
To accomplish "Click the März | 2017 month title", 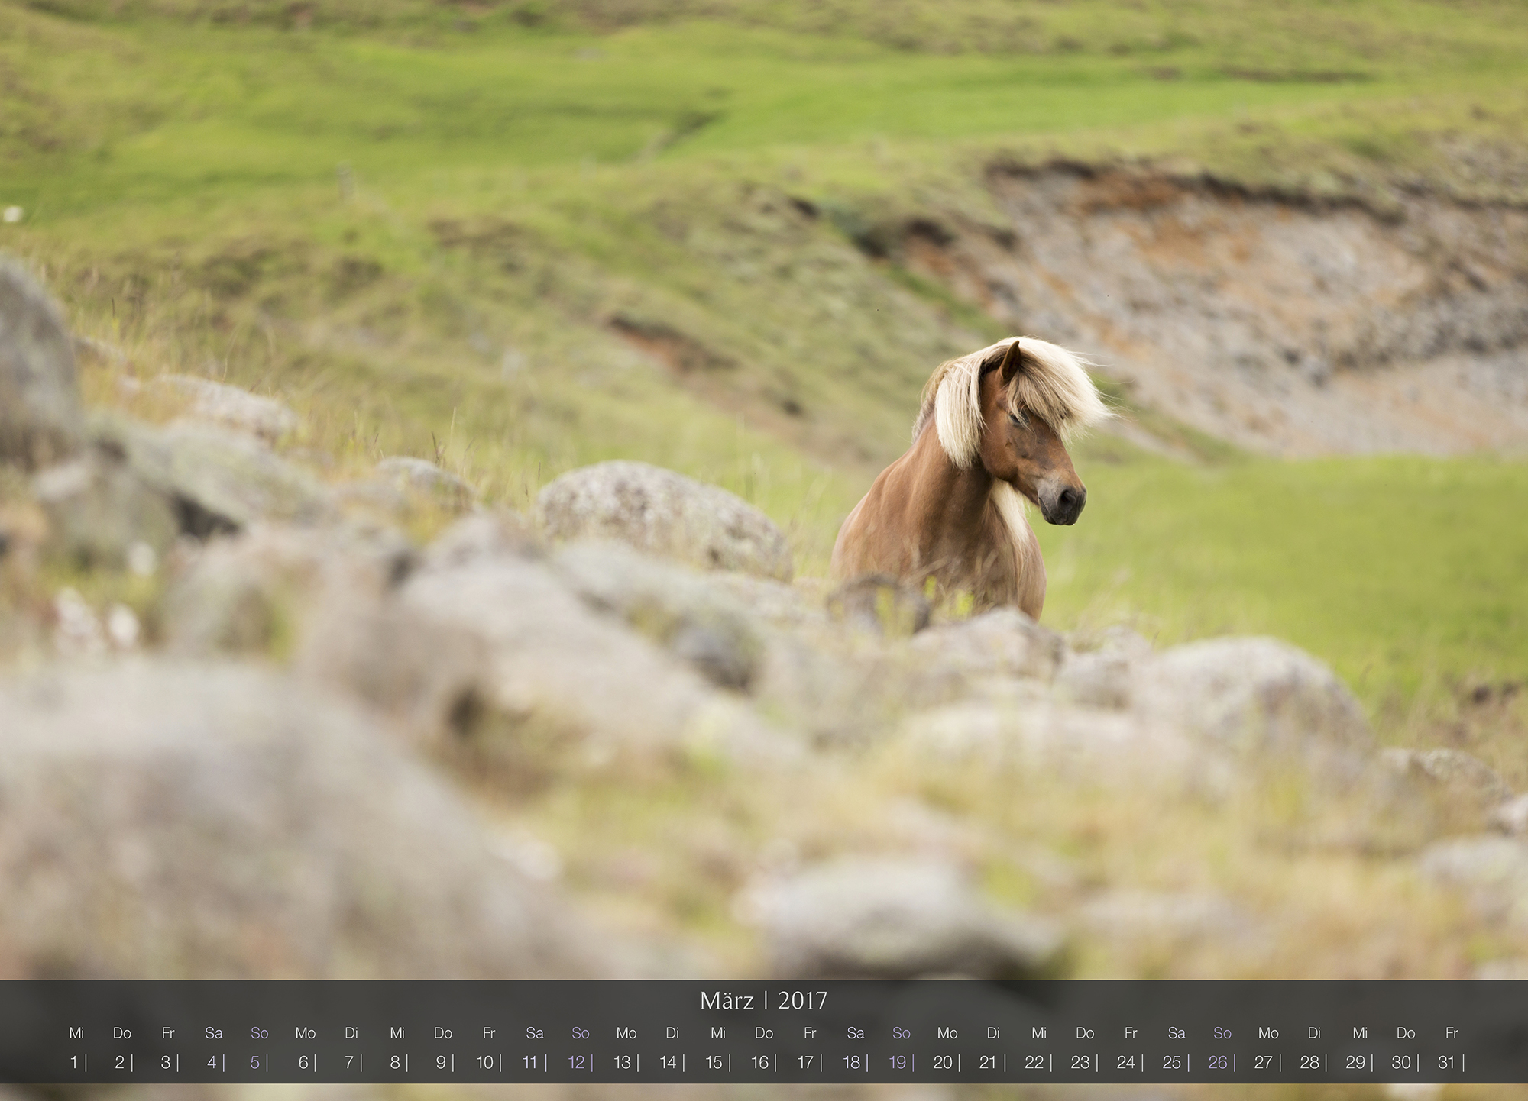I will coord(763,1000).
